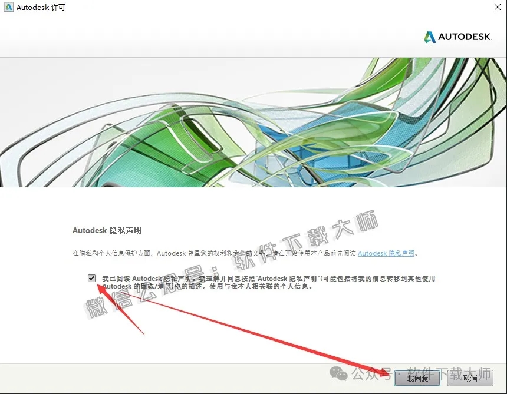Click the Autodesk 许可 title bar text

click(x=41, y=8)
